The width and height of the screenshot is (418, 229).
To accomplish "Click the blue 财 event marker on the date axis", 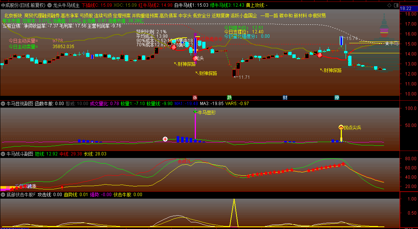I will click(285, 98).
